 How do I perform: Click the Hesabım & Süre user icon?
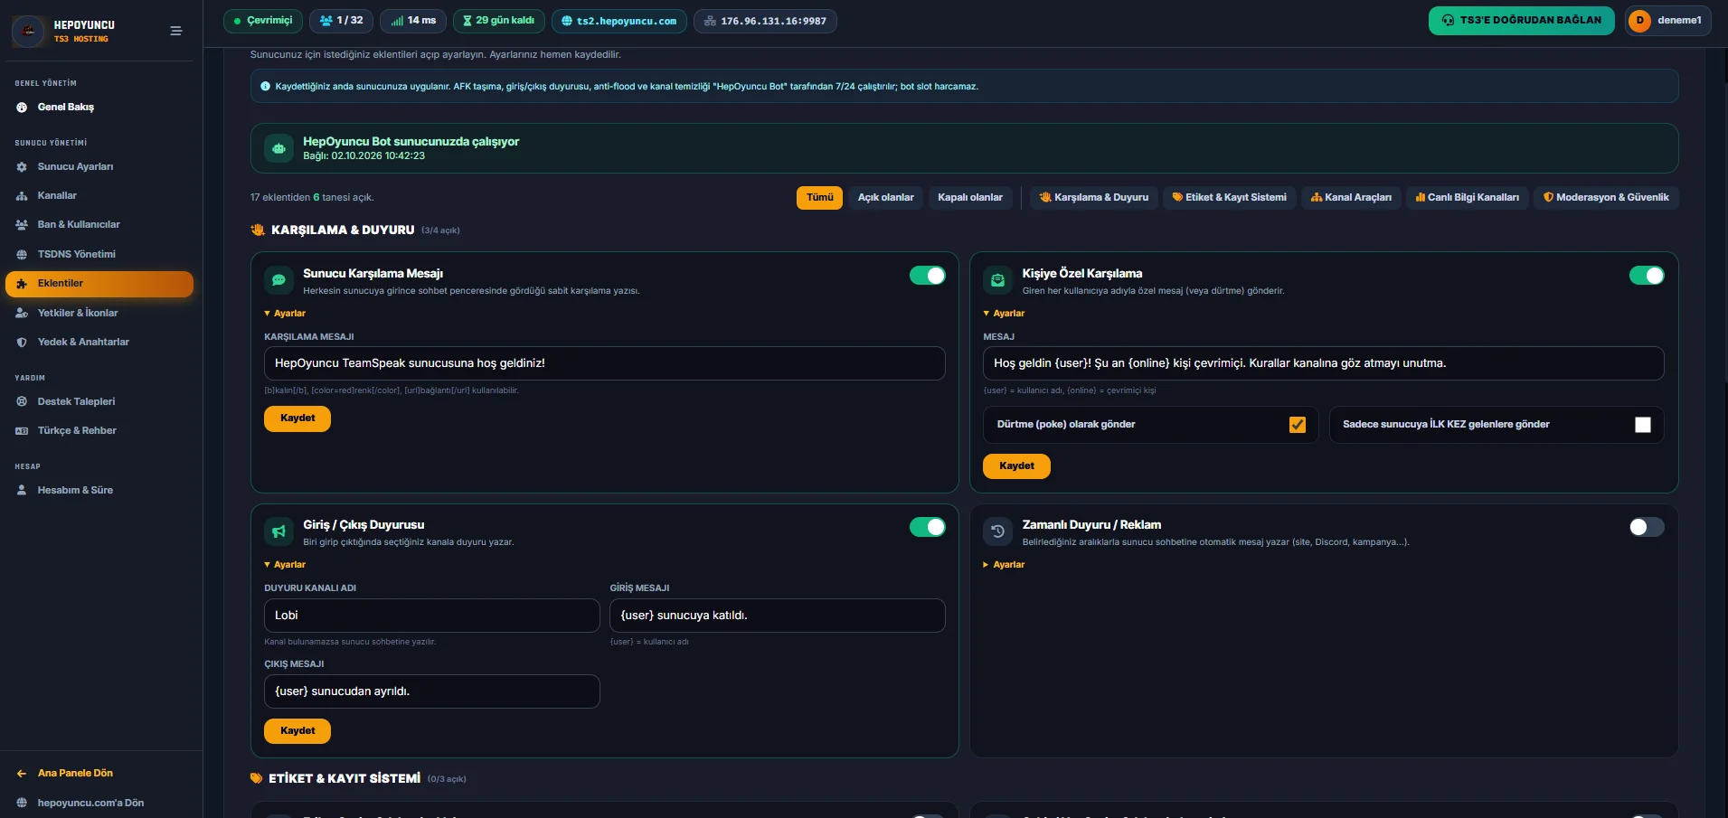coord(22,491)
